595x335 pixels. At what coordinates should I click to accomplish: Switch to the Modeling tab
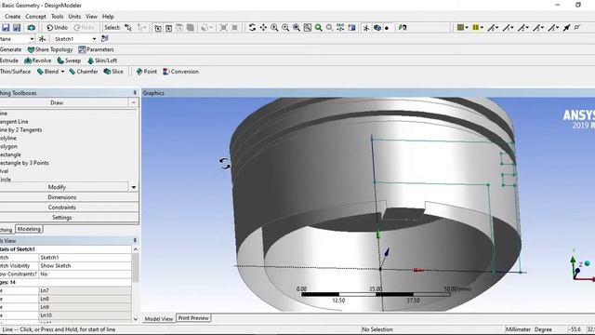[x=29, y=229]
